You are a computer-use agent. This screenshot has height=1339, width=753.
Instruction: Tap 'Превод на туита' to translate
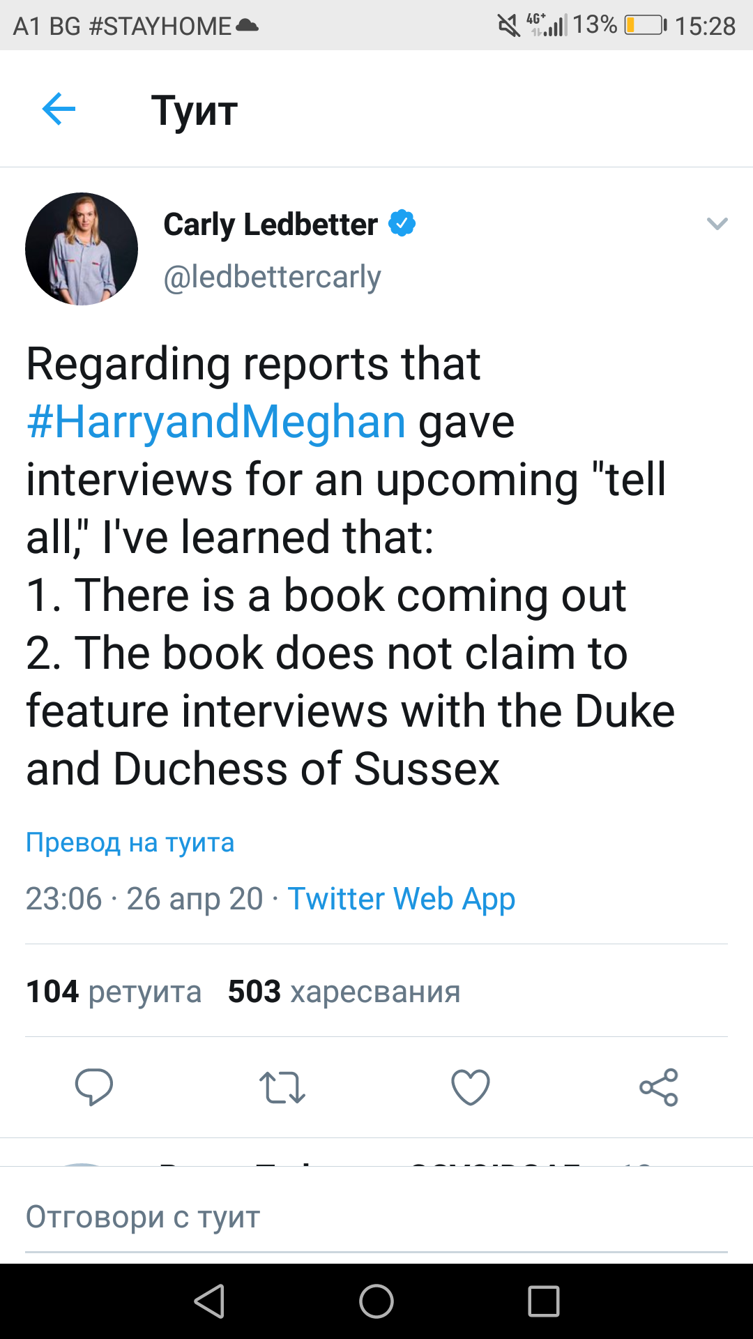pyautogui.click(x=130, y=842)
